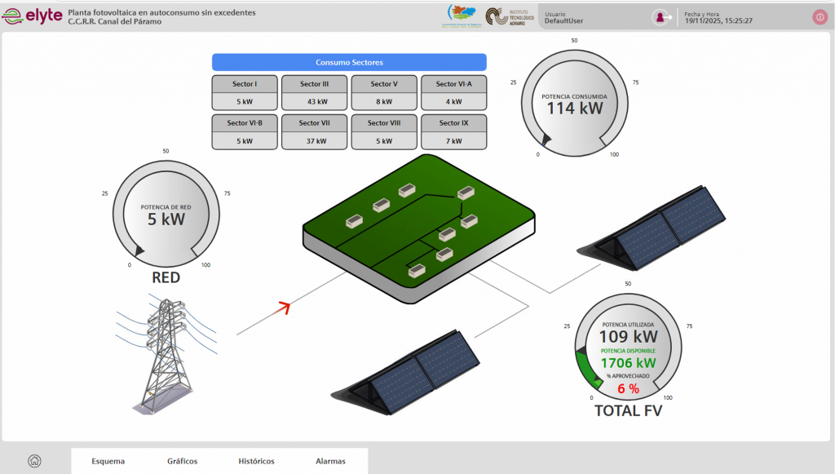Click the Potencia Consumida gauge dial
The width and height of the screenshot is (835, 474).
click(x=576, y=102)
